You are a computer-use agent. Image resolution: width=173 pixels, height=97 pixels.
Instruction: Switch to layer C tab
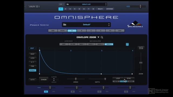[x=91, y=31]
